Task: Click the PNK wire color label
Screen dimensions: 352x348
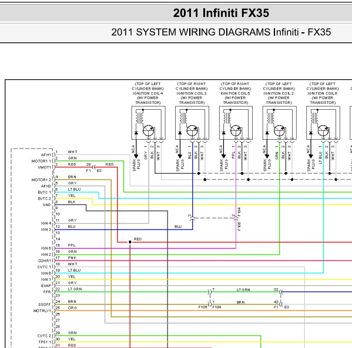Action: click(72, 258)
